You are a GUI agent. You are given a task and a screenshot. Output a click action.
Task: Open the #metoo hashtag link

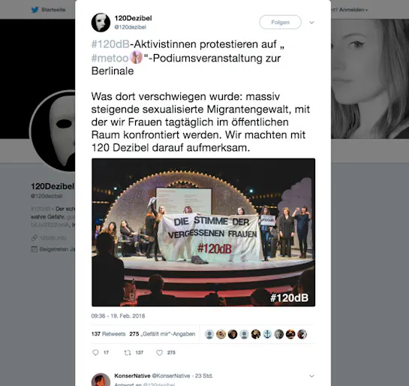[110, 58]
